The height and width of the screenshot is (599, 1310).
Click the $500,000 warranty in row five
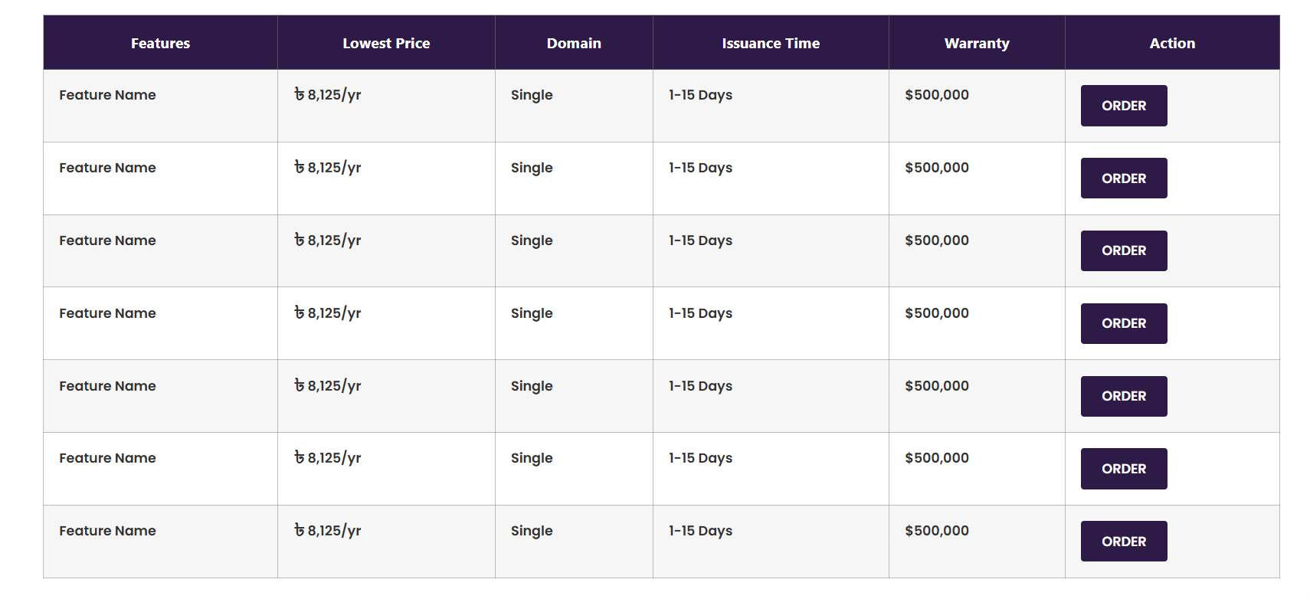[x=935, y=385]
